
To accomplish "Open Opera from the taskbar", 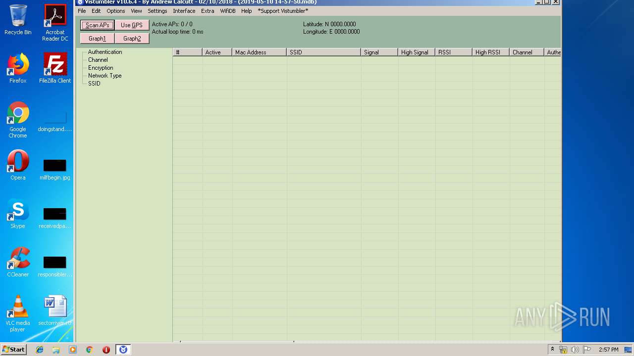I will 106,350.
